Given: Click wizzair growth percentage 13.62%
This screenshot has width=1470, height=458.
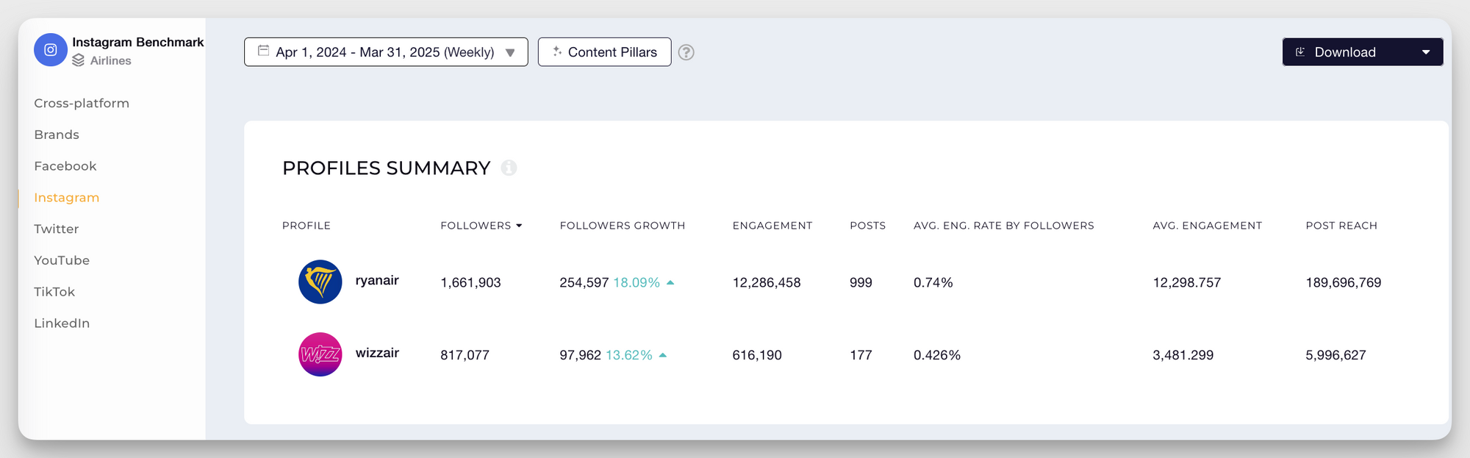Looking at the screenshot, I should tap(629, 355).
